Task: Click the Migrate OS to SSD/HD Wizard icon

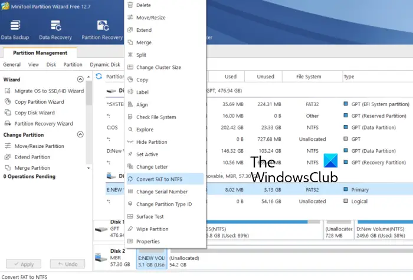Action: pyautogui.click(x=8, y=91)
